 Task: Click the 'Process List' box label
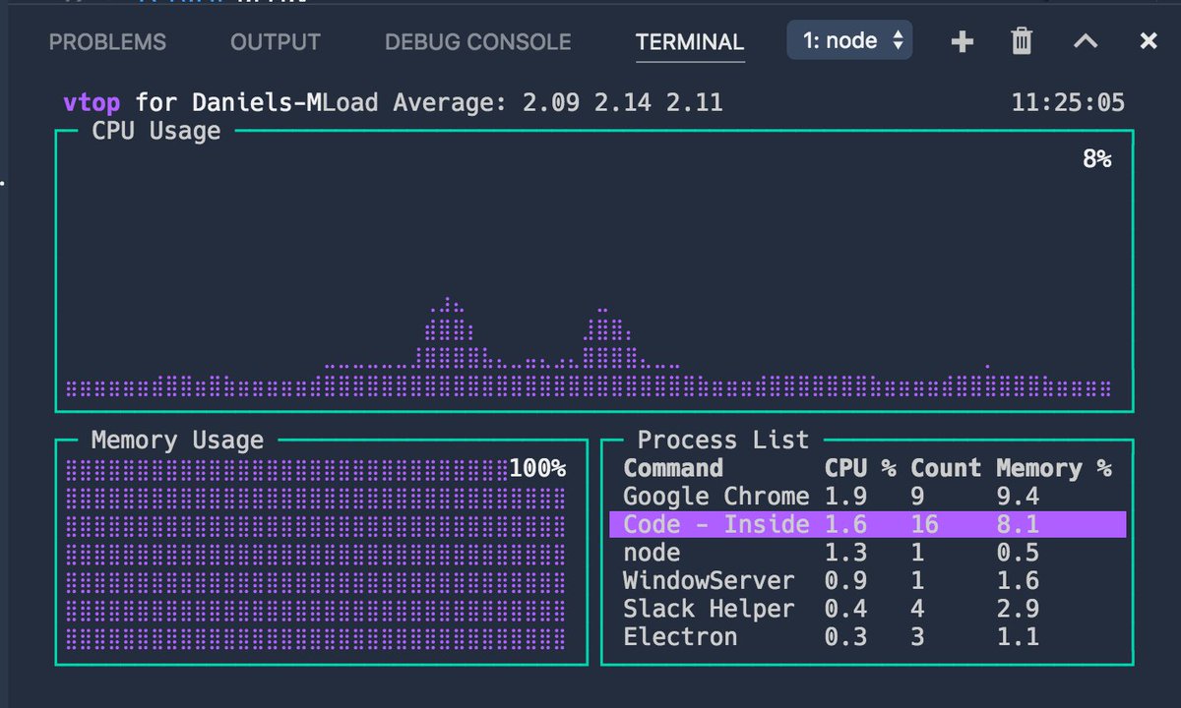723,440
